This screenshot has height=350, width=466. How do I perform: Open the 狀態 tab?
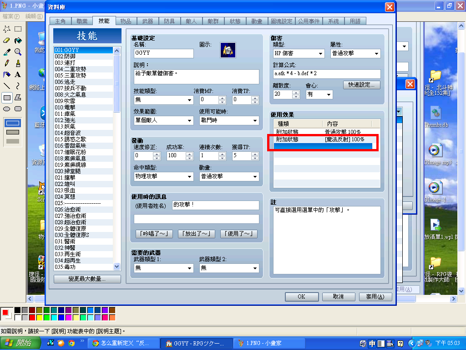[x=235, y=21]
